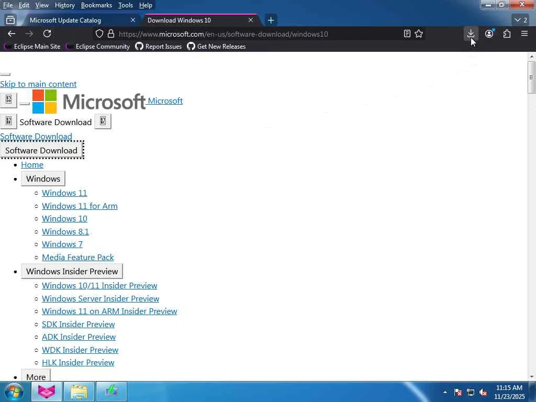View site security padlock info
The image size is (536, 402).
111,34
